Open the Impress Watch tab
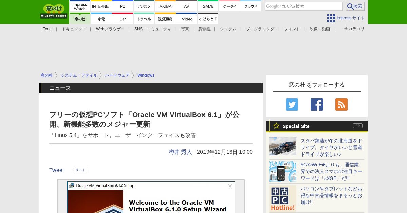Viewport: 407px width, 213px height. [x=80, y=6]
